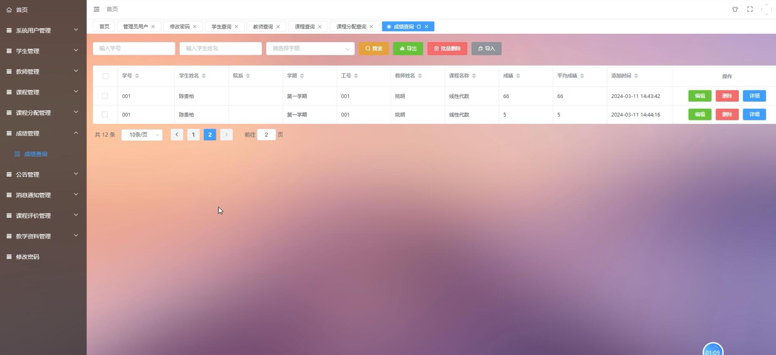This screenshot has width=776, height=355.
Task: Sort by 教师姓名 column arrows
Action: click(x=420, y=76)
